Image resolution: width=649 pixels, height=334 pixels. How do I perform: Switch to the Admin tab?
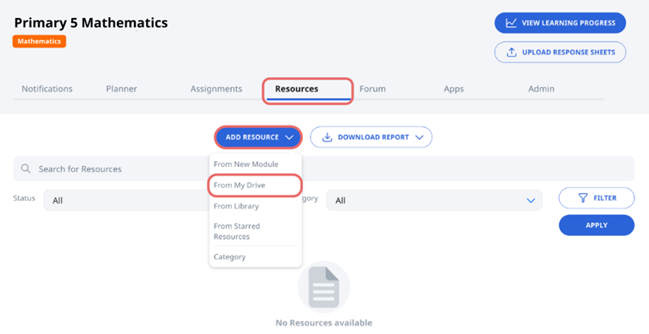(x=541, y=89)
